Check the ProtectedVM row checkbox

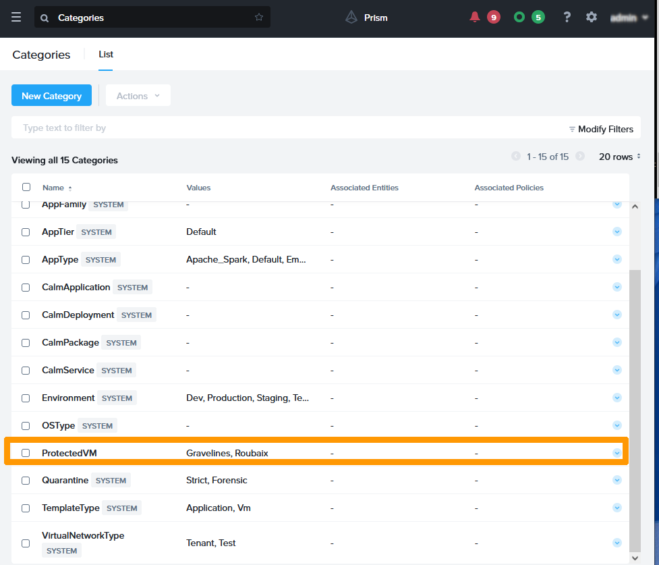pyautogui.click(x=26, y=453)
